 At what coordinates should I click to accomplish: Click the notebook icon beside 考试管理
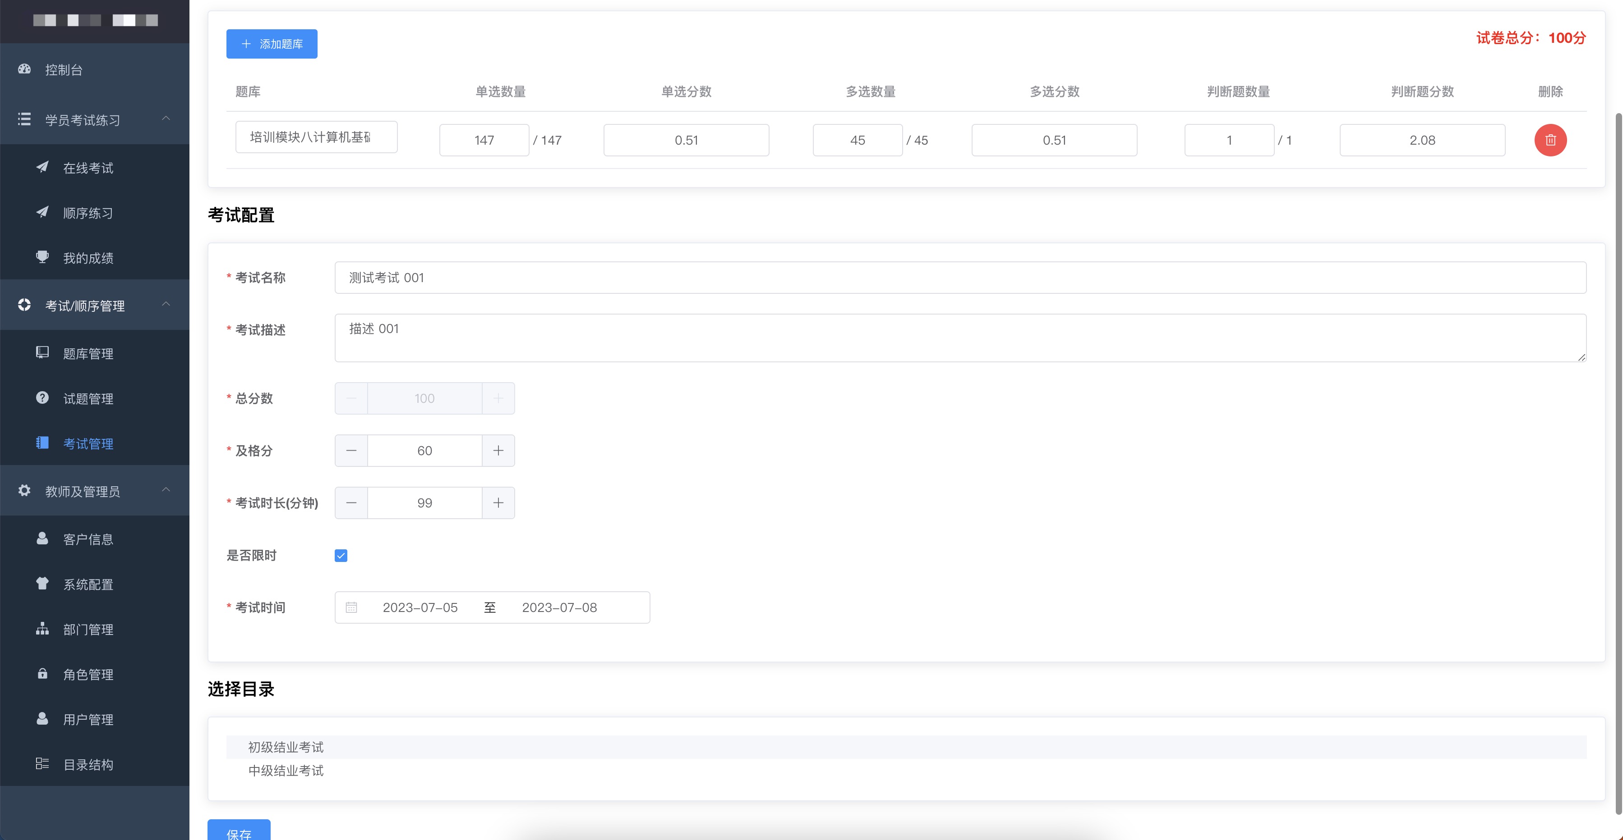pos(42,443)
